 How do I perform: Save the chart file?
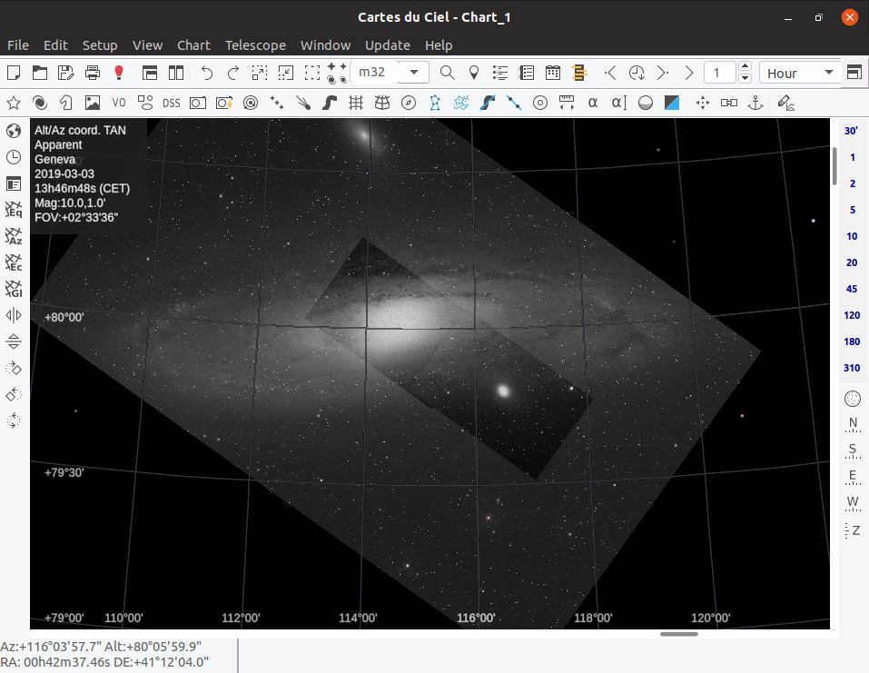click(x=66, y=73)
